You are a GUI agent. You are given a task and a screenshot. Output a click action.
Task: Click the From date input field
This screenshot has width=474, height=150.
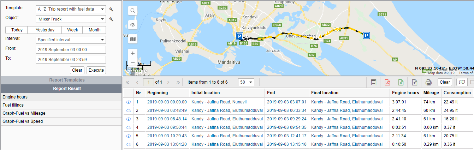(71, 50)
